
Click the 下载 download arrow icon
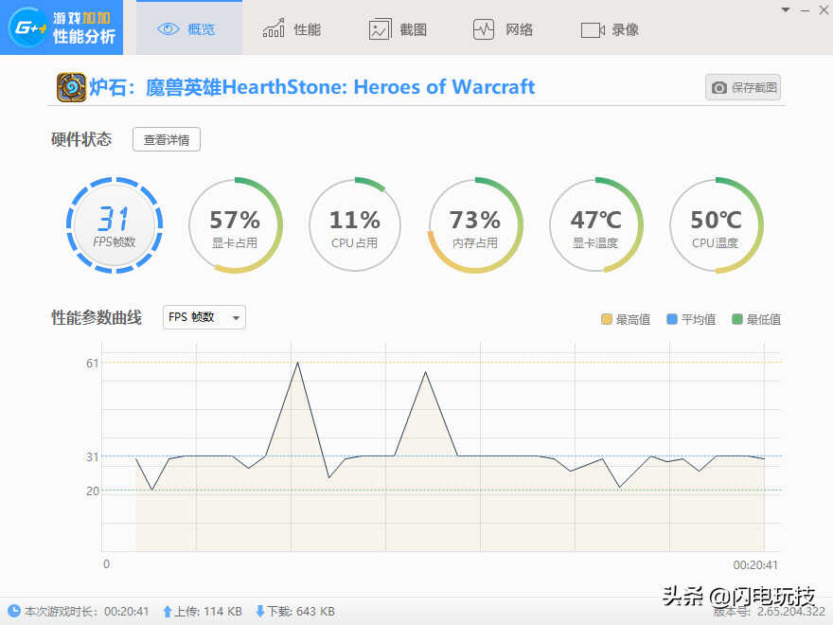point(259,612)
